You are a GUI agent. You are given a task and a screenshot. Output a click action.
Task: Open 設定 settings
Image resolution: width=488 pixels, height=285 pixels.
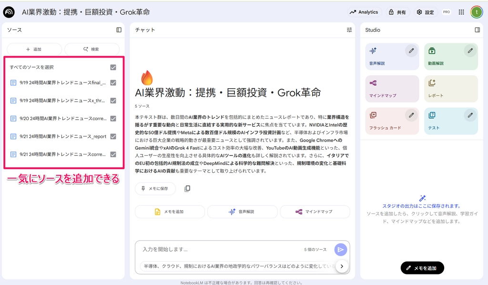click(426, 12)
